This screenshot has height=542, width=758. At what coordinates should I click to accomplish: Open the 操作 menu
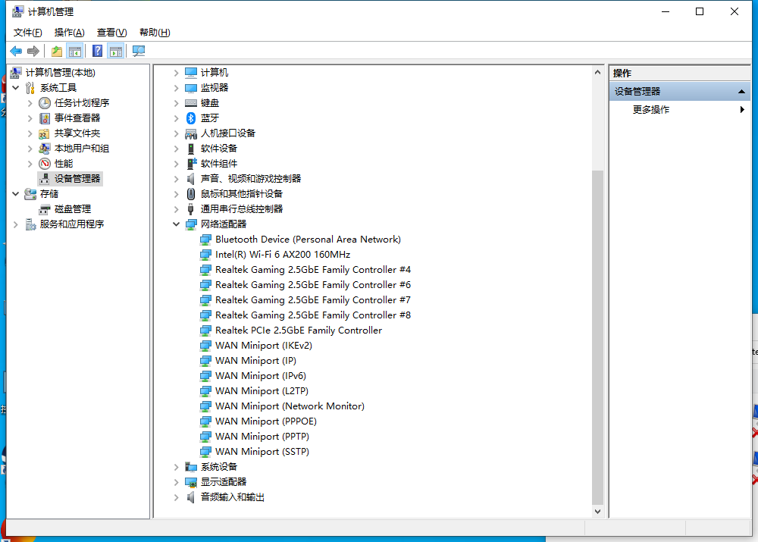click(x=69, y=32)
